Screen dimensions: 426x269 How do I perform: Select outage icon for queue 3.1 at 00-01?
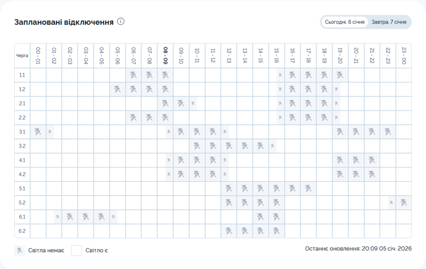pos(38,132)
